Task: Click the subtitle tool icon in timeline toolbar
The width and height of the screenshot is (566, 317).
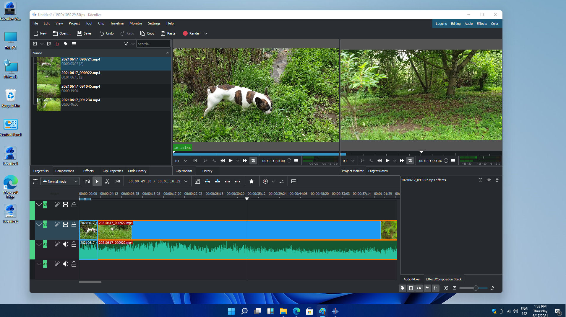Action: point(294,181)
